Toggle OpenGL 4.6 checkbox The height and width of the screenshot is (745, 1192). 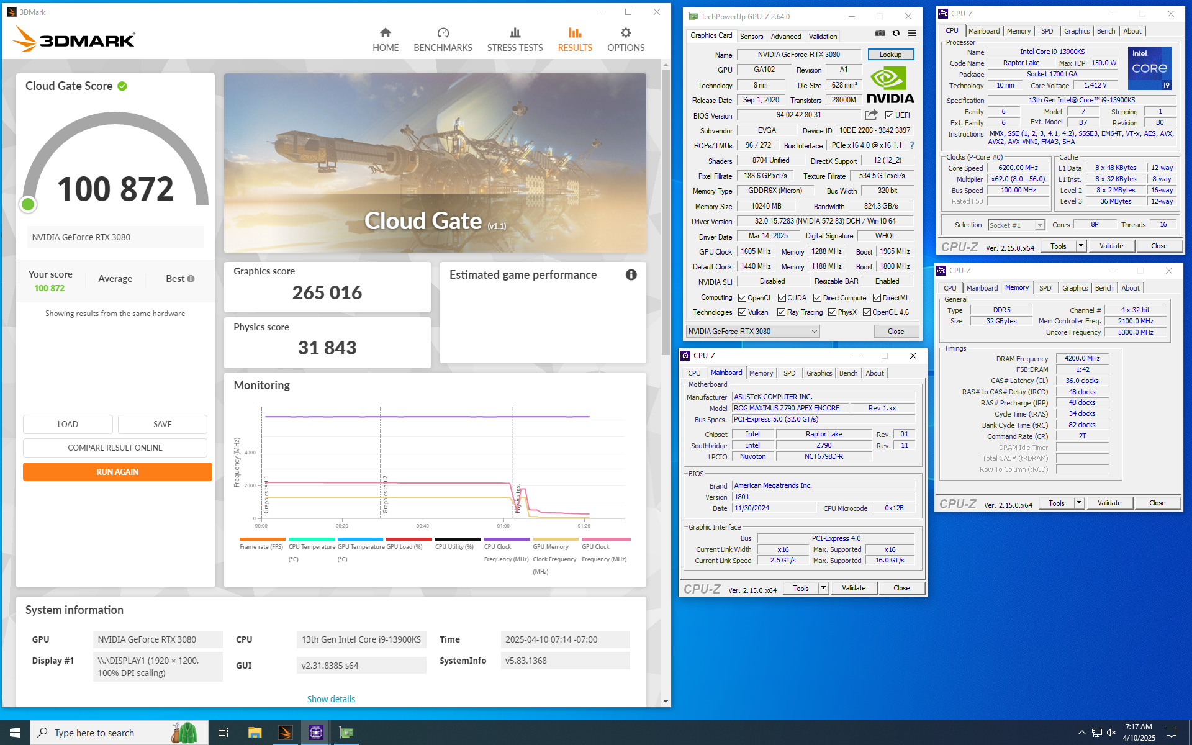[x=867, y=312]
